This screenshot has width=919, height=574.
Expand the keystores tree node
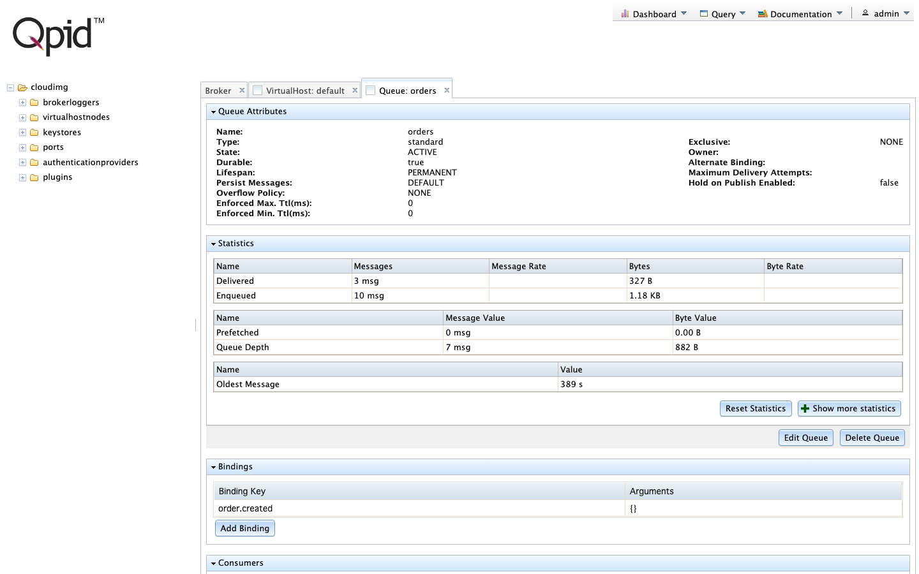point(22,133)
